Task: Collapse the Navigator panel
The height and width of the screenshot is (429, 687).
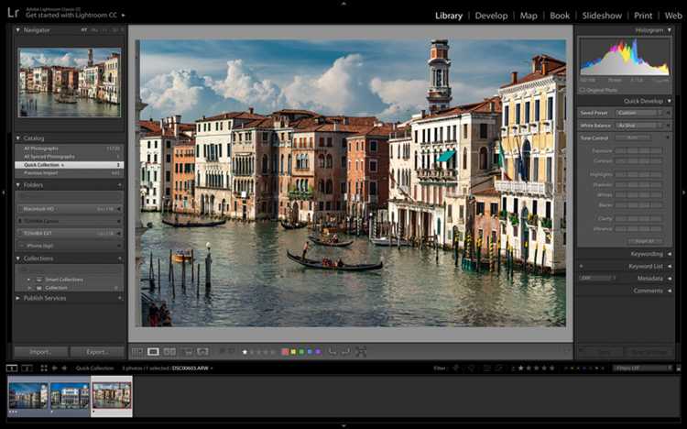Action: tap(18, 30)
